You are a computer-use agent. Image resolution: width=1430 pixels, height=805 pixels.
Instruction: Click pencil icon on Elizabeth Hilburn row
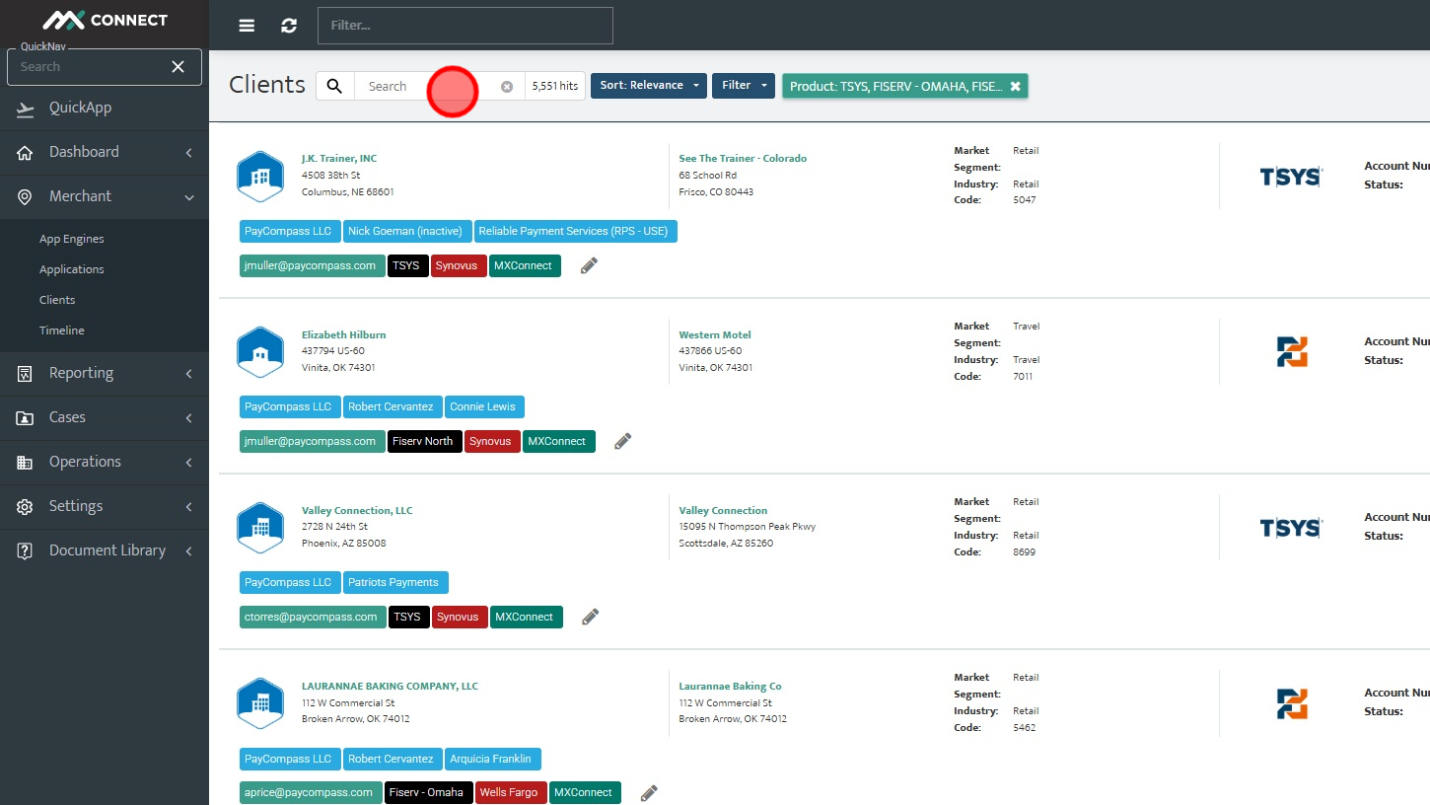pos(622,441)
